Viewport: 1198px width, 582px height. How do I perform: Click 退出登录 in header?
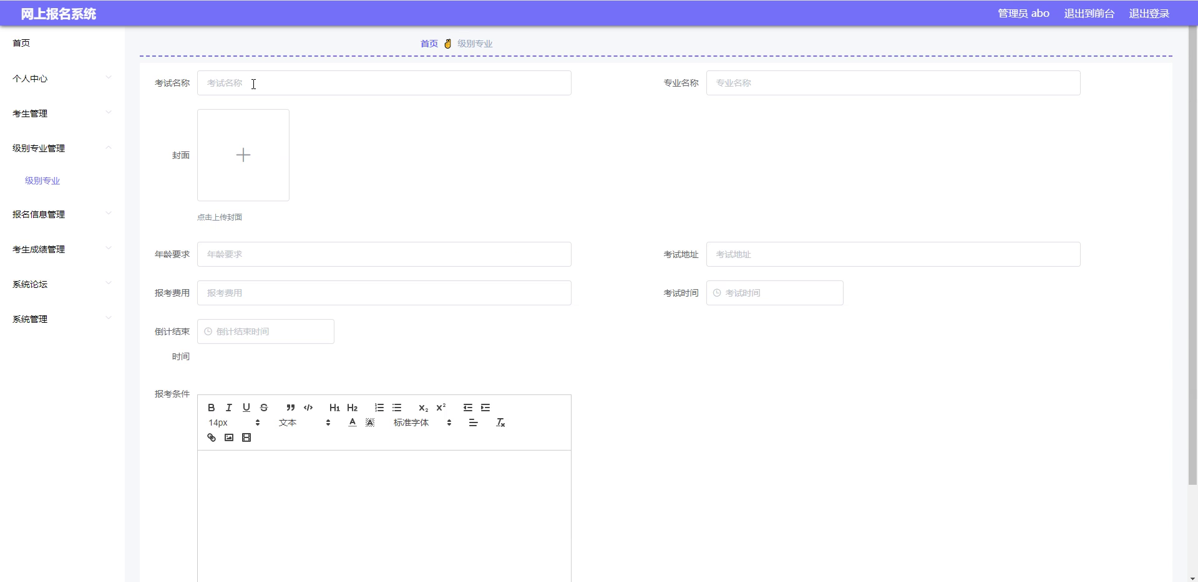click(1149, 14)
